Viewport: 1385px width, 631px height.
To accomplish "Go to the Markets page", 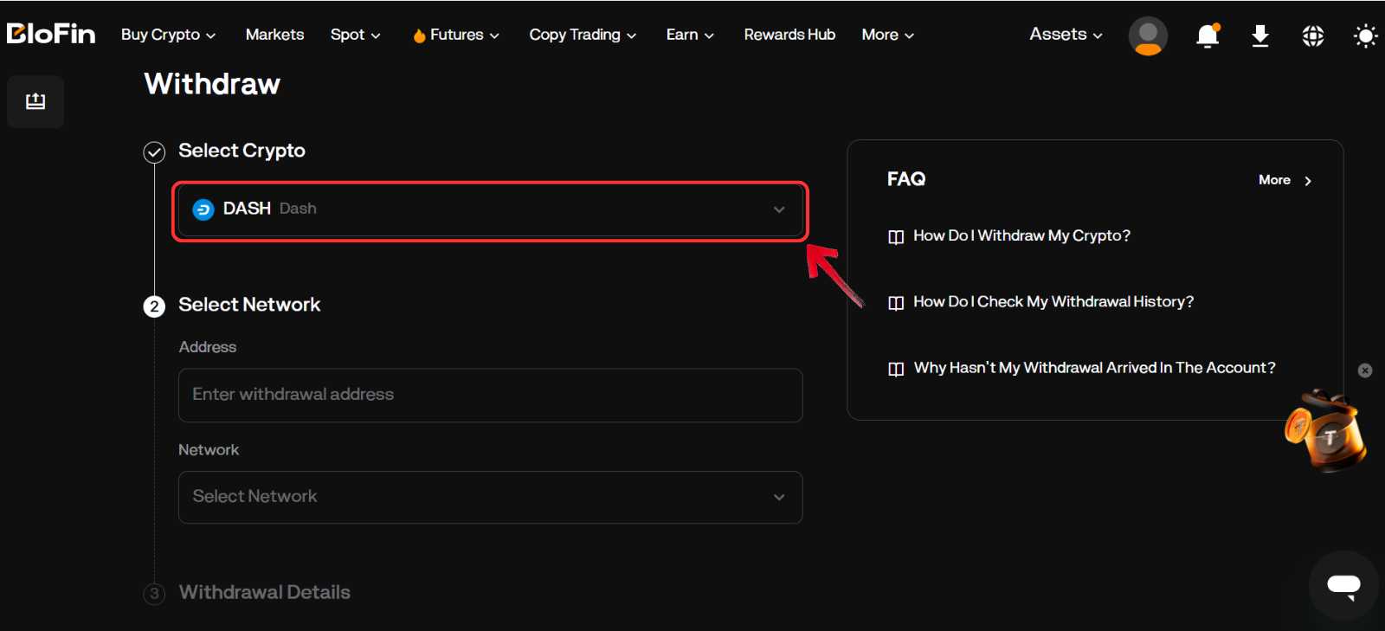I will 274,35.
